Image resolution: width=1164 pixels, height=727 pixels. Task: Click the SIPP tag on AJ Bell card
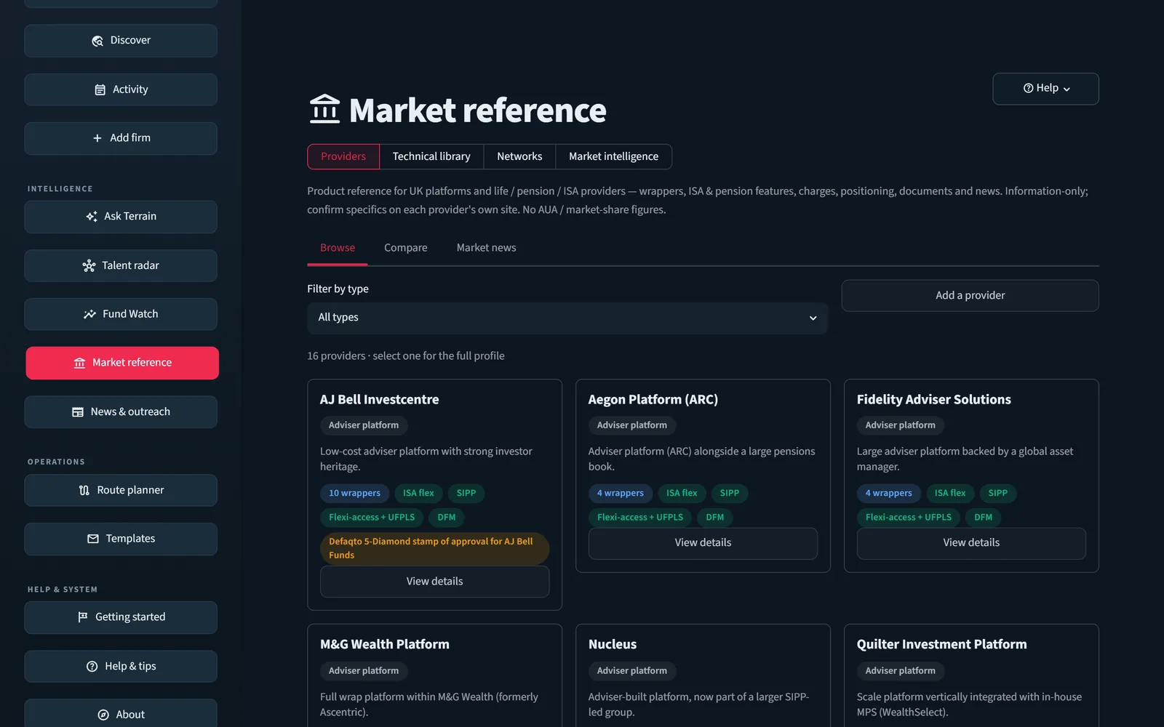pyautogui.click(x=466, y=493)
